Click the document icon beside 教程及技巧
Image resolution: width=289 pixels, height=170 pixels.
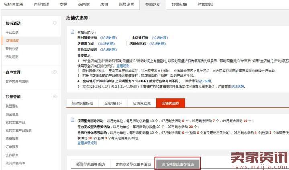(x=73, y=32)
